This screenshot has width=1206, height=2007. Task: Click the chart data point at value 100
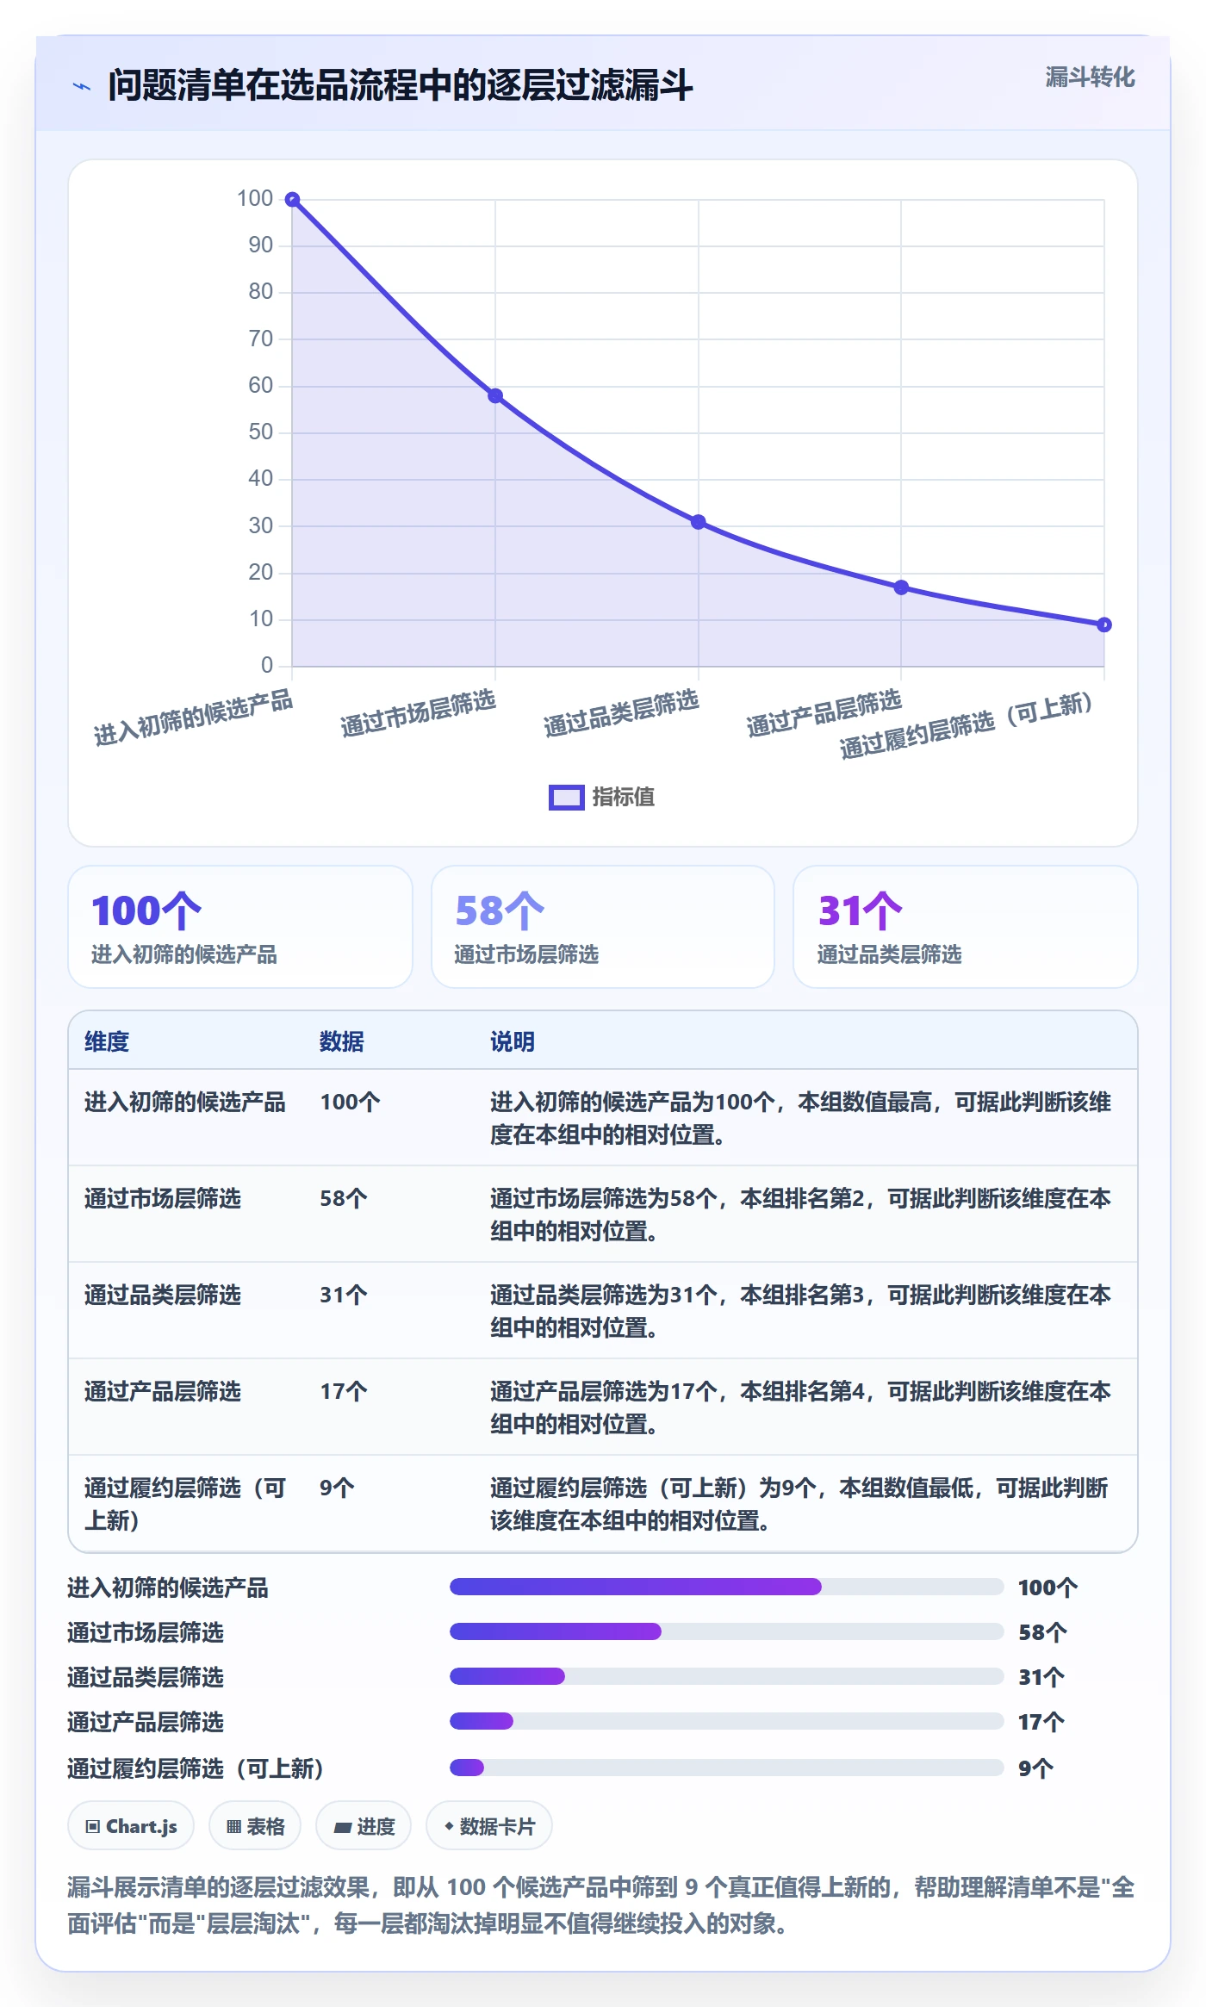[x=293, y=200]
